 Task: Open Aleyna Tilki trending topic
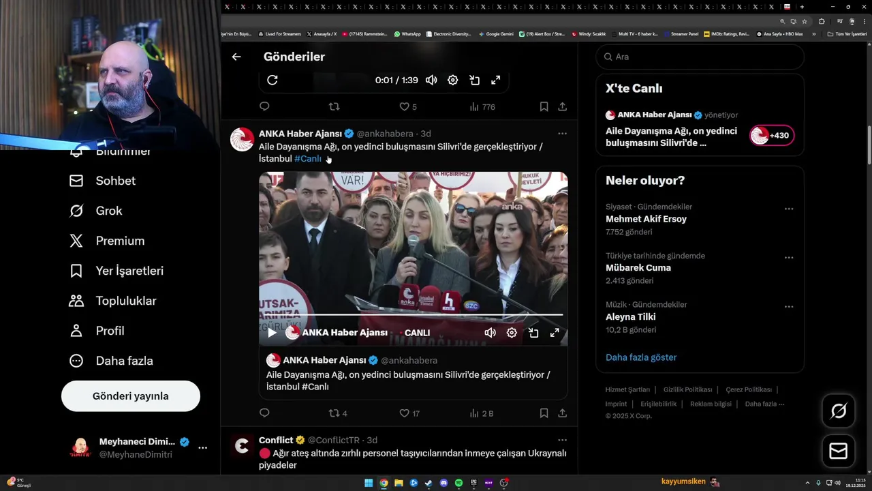[x=631, y=316]
